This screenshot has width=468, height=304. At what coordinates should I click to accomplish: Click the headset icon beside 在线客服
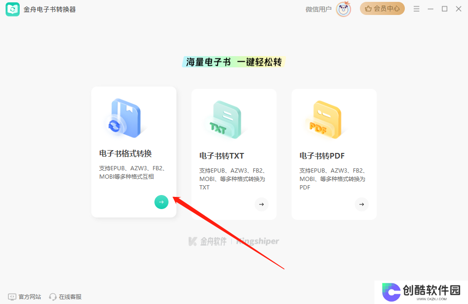(53, 297)
